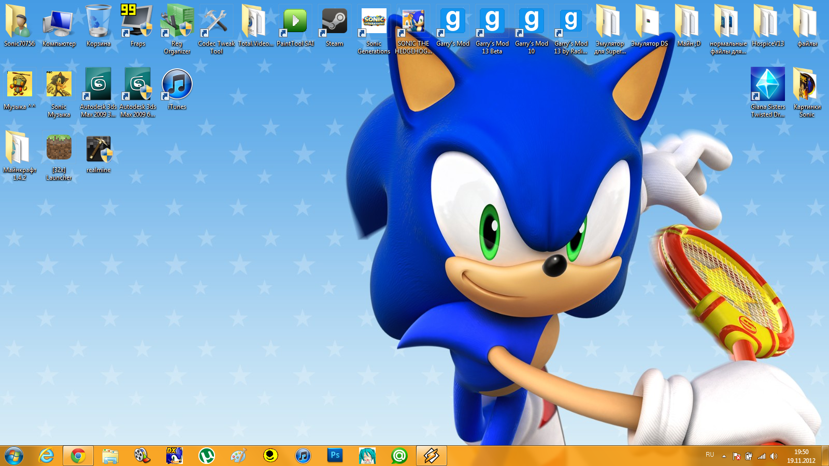Screen dimensions: 829x466
Task: Click the Hatsune Miku taskbar icon
Action: (x=367, y=456)
